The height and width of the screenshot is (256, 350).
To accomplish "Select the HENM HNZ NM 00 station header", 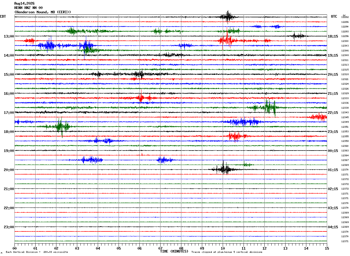I will tap(28, 8).
